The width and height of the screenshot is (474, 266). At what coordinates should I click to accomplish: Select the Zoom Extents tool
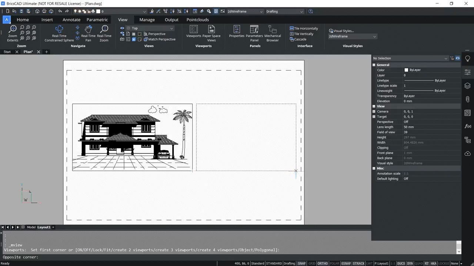pos(13,33)
